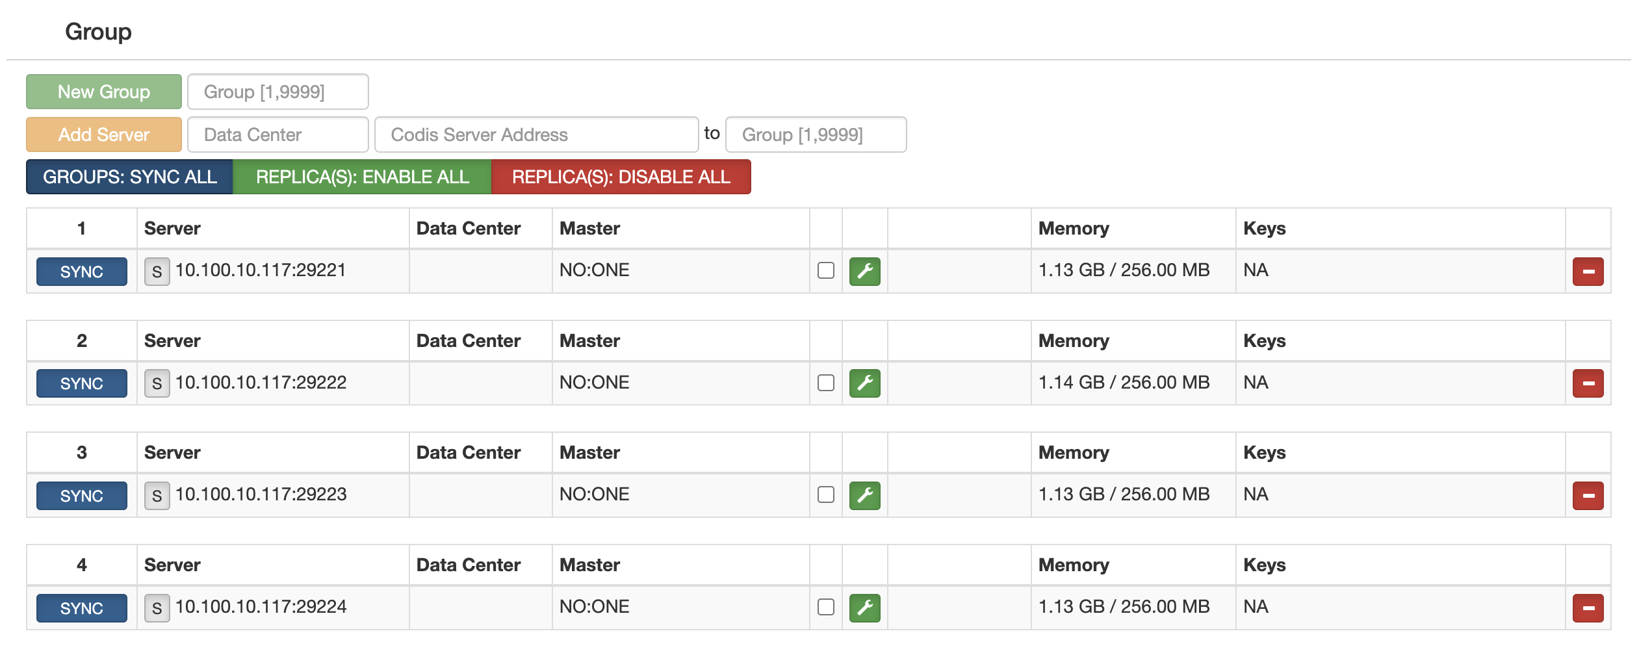Focus the target Group field after 'to'
1639x668 pixels.
(816, 135)
